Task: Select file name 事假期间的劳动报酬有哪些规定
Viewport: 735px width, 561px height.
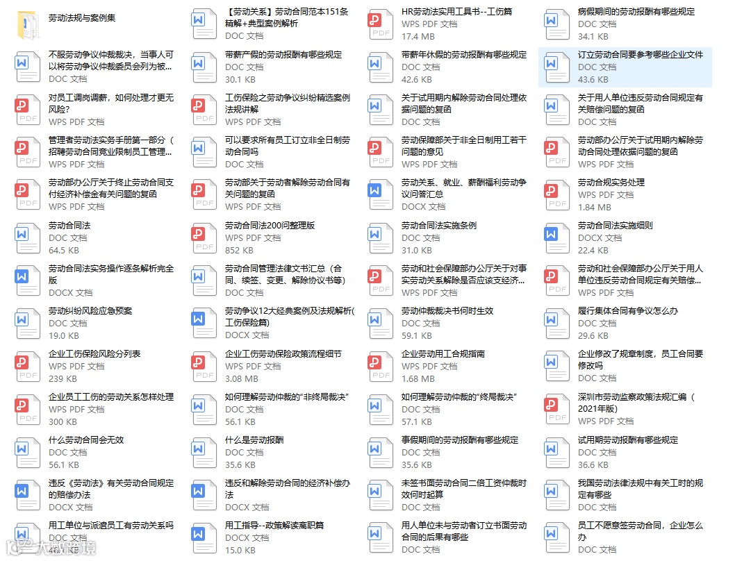Action: point(460,440)
